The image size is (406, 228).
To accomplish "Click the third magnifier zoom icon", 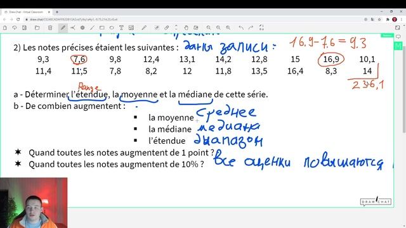I will tap(228, 28).
